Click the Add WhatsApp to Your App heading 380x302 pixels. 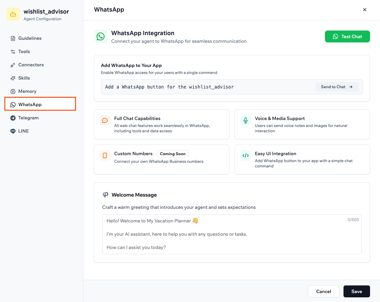(x=131, y=65)
